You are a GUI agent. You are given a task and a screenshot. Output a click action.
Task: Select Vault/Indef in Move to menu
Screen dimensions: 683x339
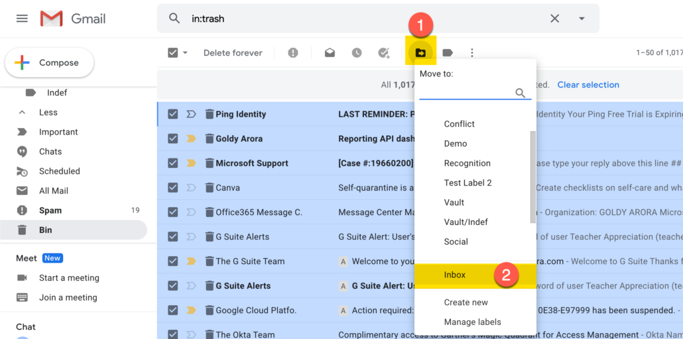466,222
